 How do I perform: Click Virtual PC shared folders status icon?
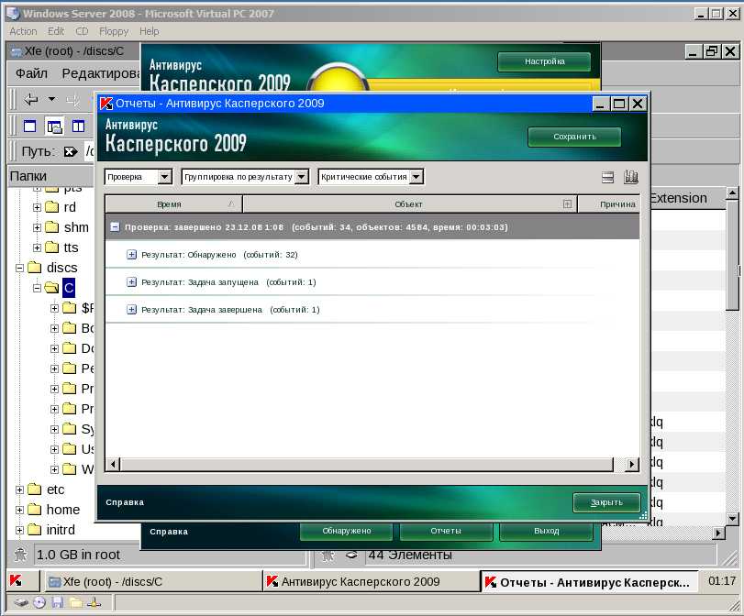point(76,603)
